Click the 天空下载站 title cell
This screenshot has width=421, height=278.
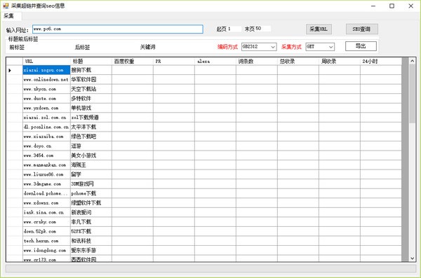pos(91,89)
